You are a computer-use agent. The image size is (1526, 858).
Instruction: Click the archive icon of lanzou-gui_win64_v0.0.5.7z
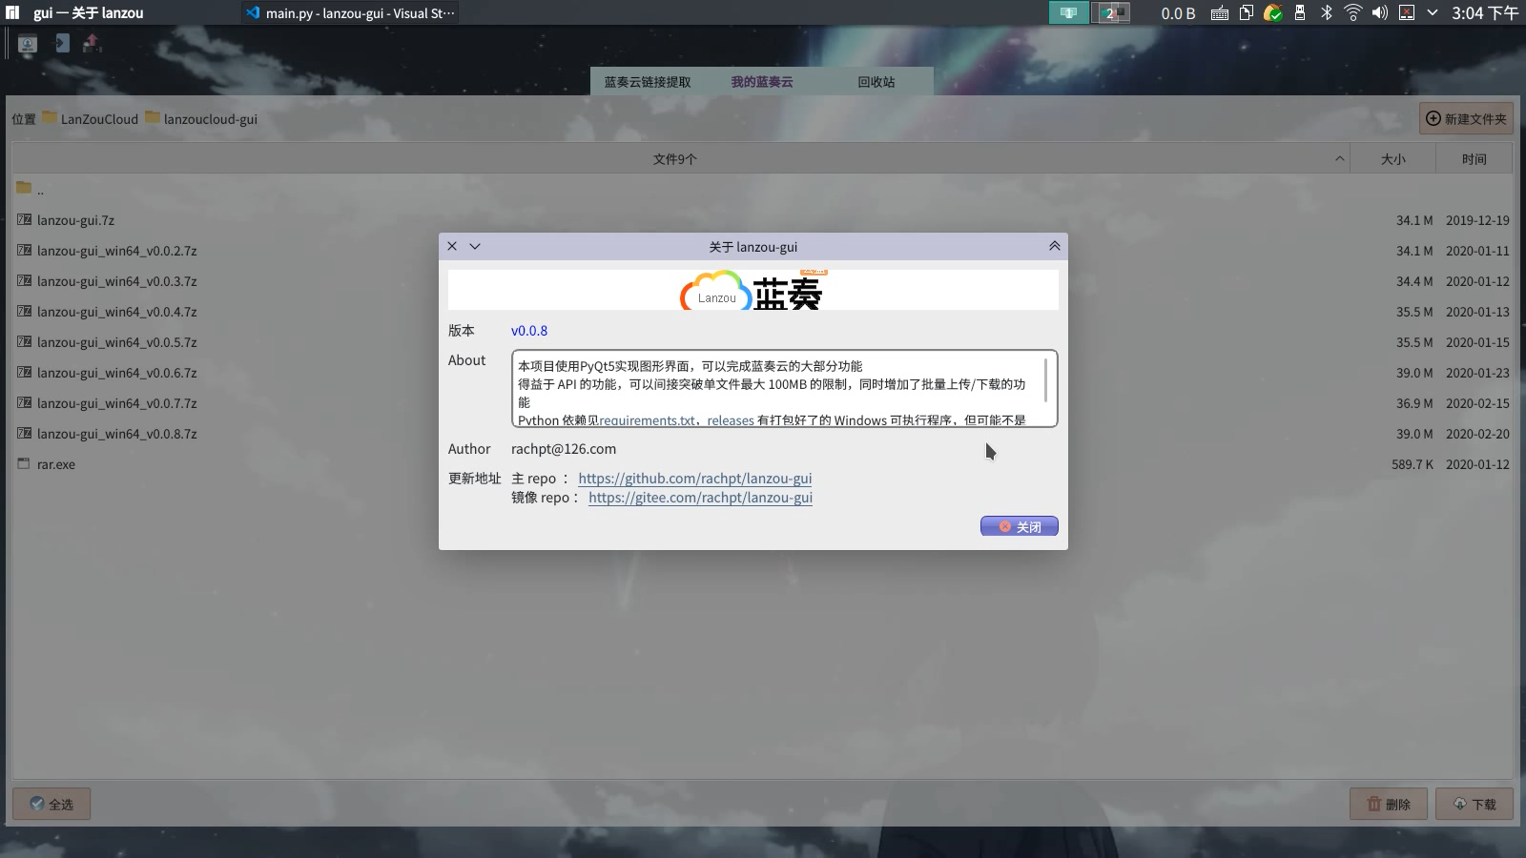(x=24, y=341)
